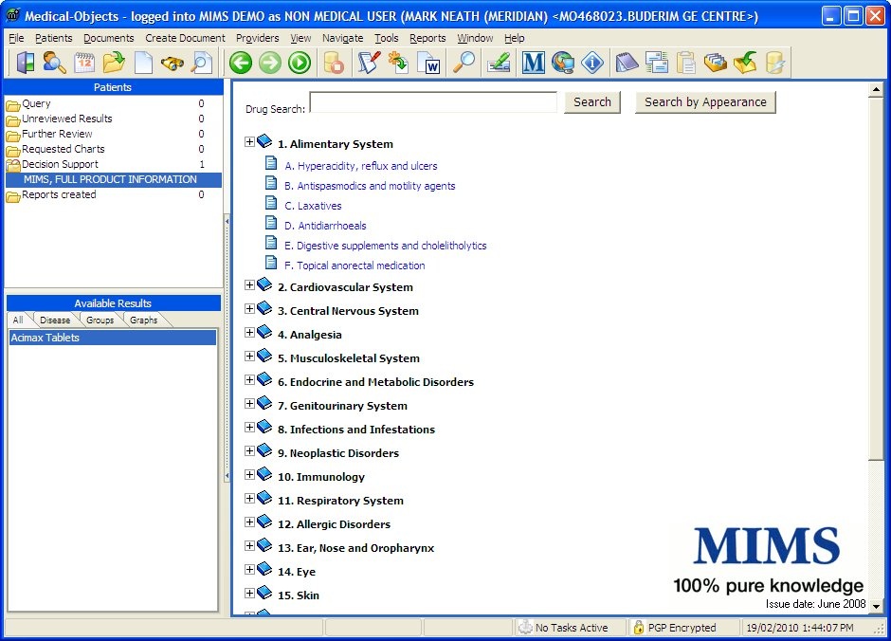Screen dimensions: 891x641
Task: Click the document with orange star icon
Action: click(398, 63)
